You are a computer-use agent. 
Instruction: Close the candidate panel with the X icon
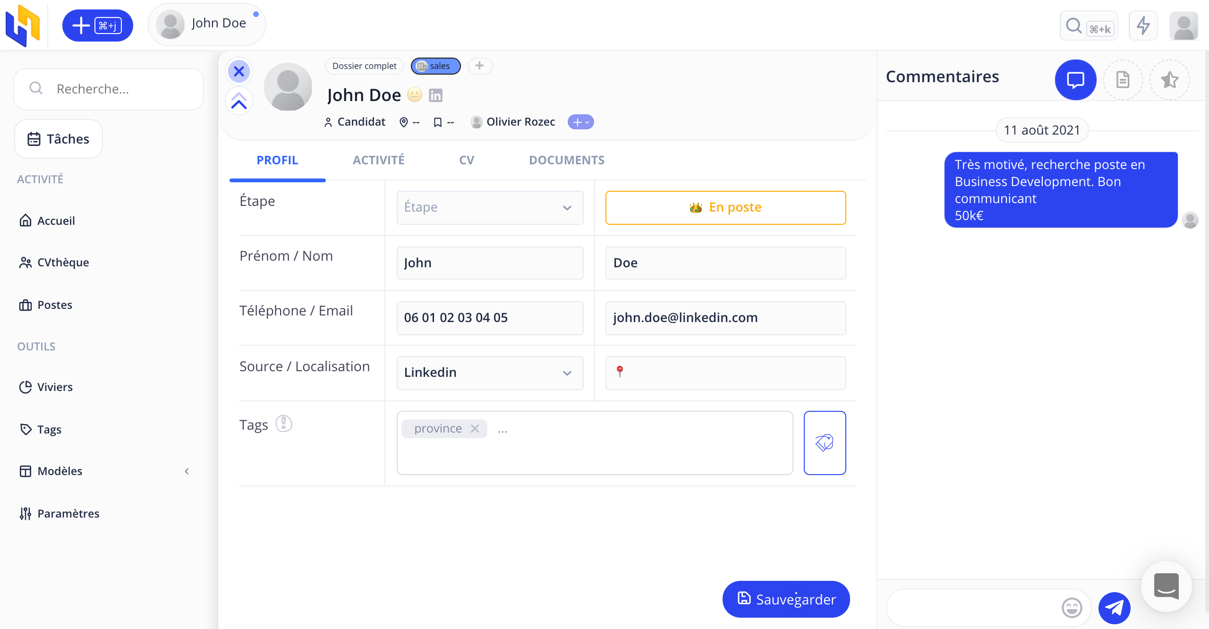tap(239, 71)
